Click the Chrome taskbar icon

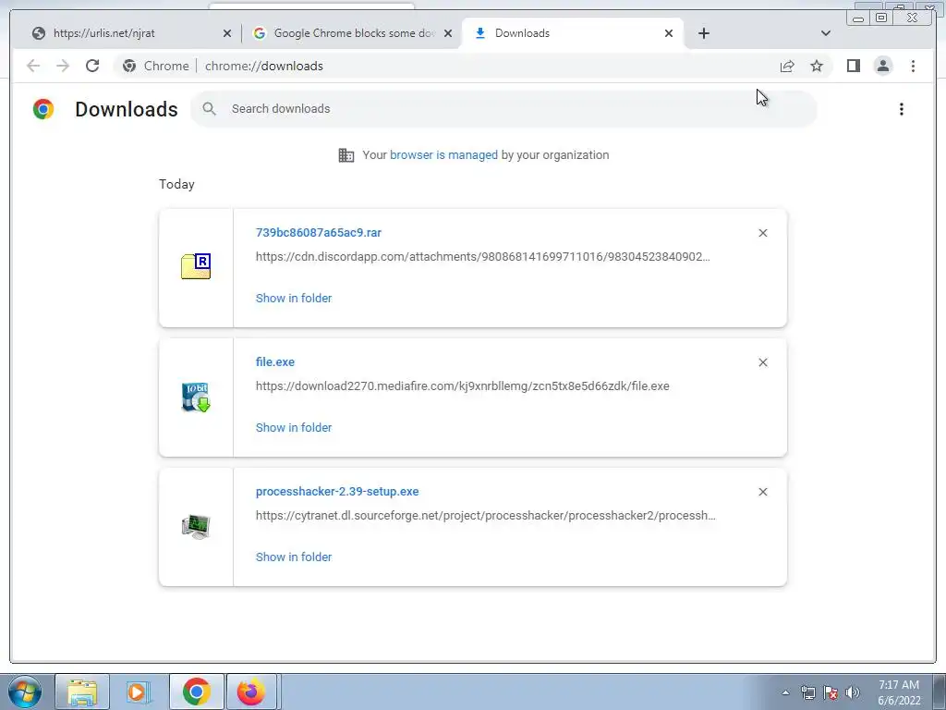196,692
